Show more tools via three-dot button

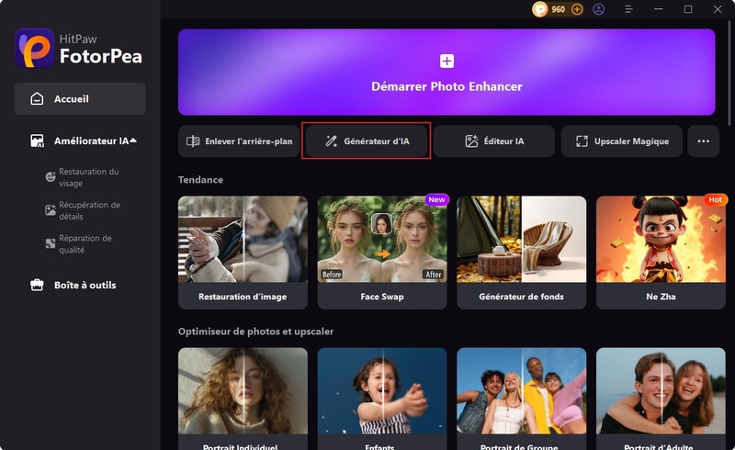tap(704, 141)
